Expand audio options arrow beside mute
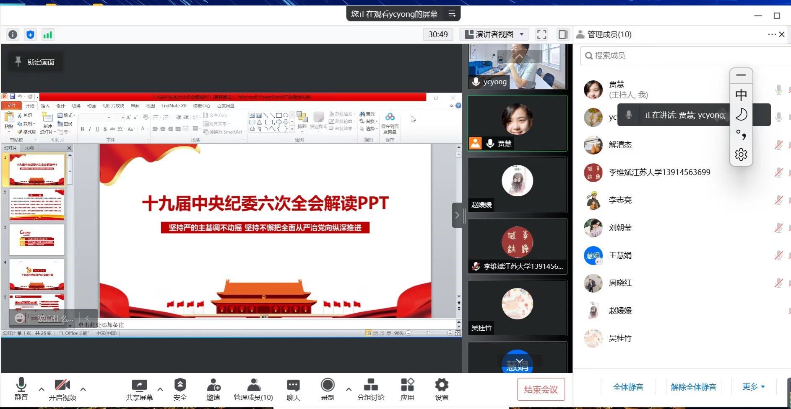Screen dimensions: 791x409 pyautogui.click(x=42, y=389)
